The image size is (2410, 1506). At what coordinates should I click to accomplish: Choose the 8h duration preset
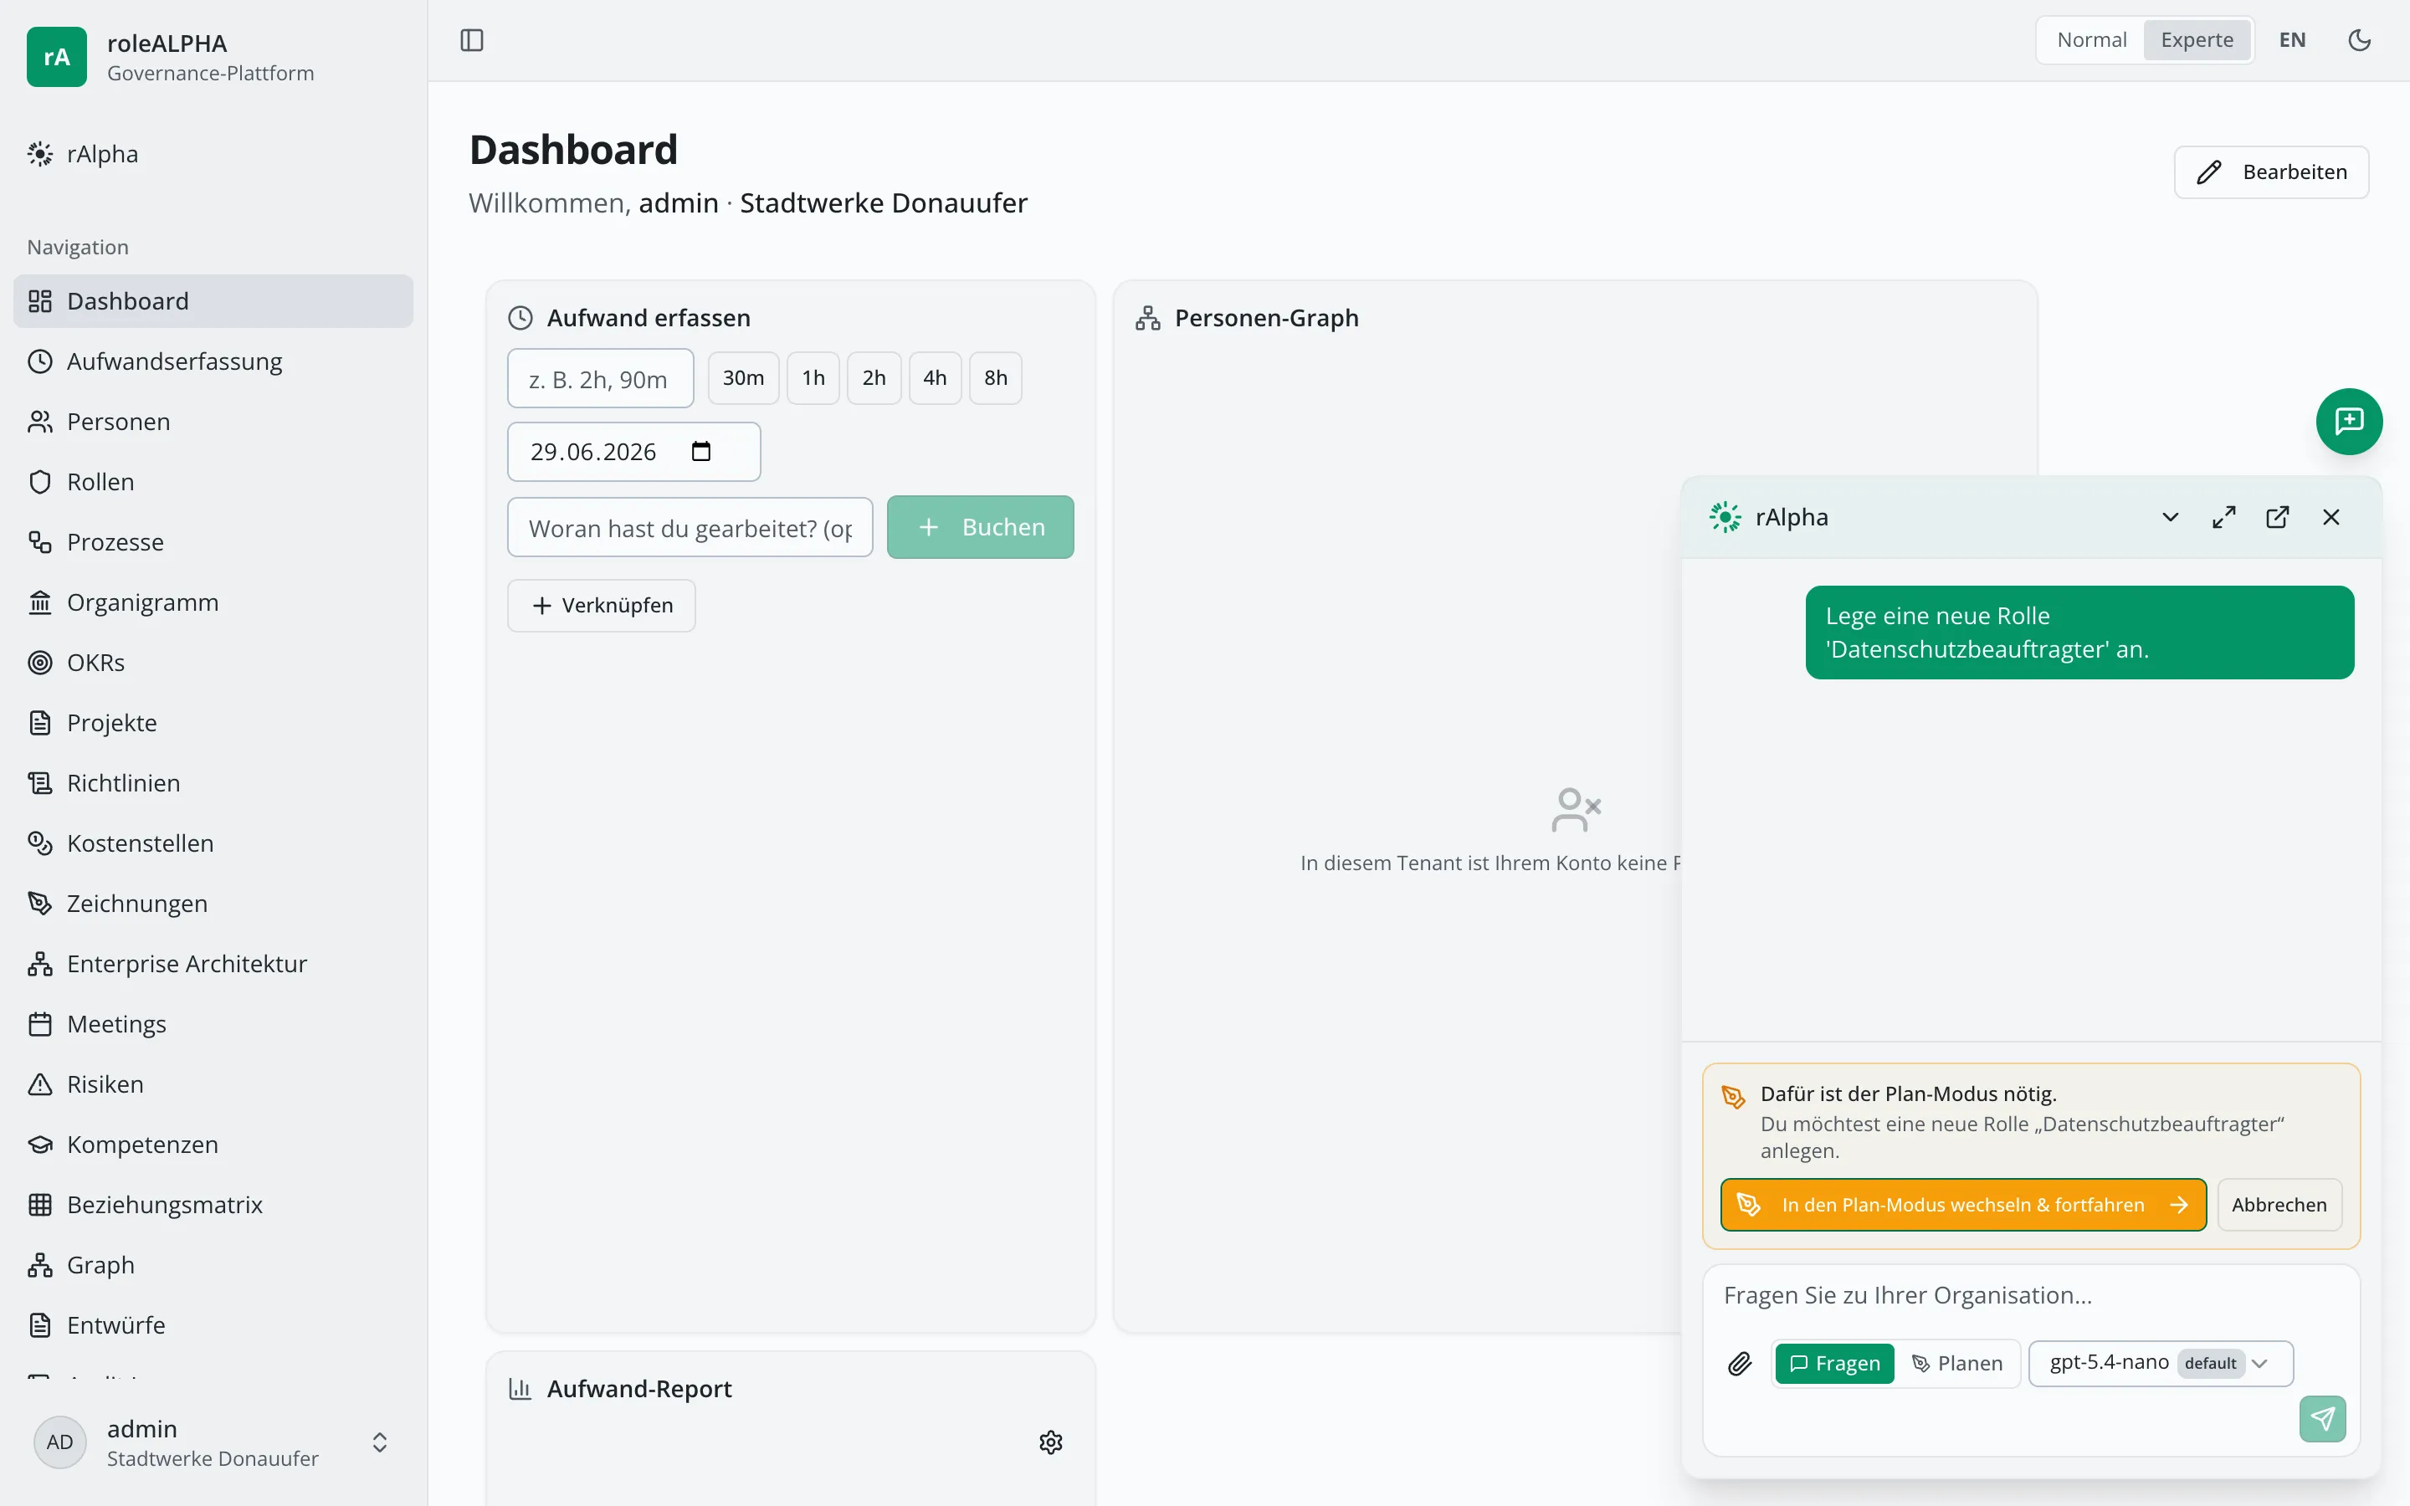point(996,378)
